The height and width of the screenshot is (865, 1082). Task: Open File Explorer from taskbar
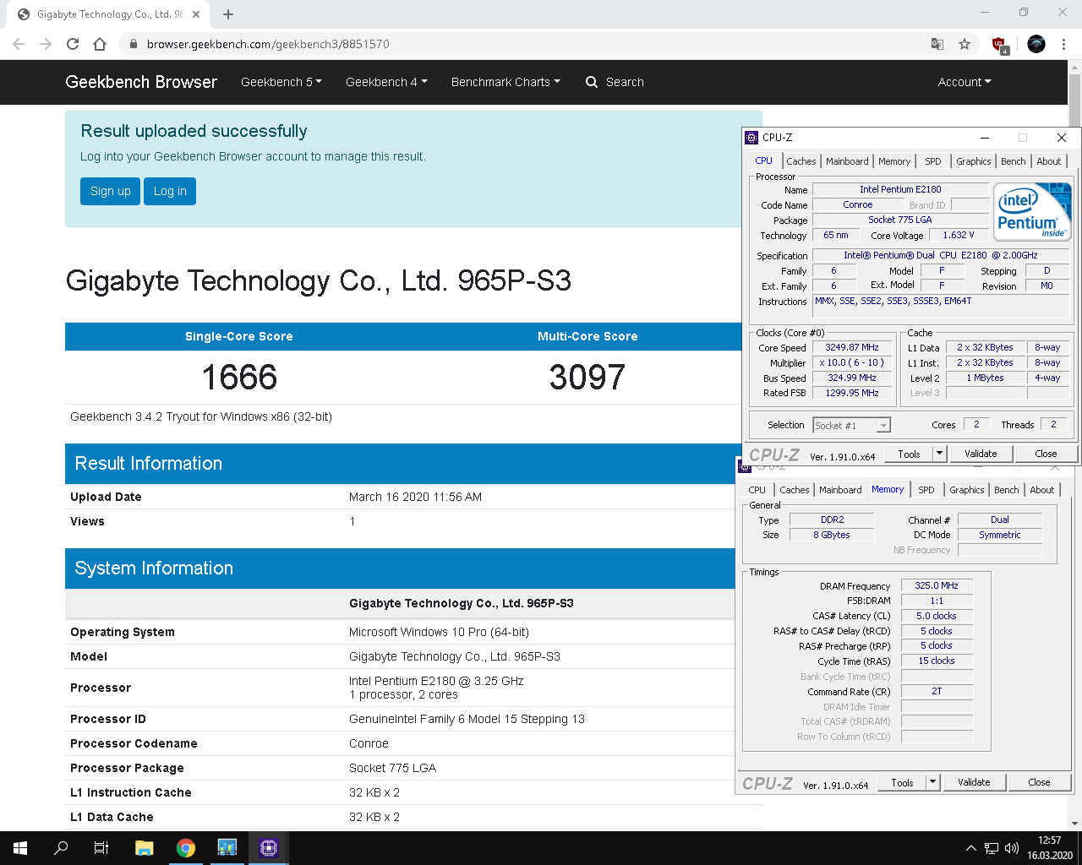pyautogui.click(x=144, y=848)
